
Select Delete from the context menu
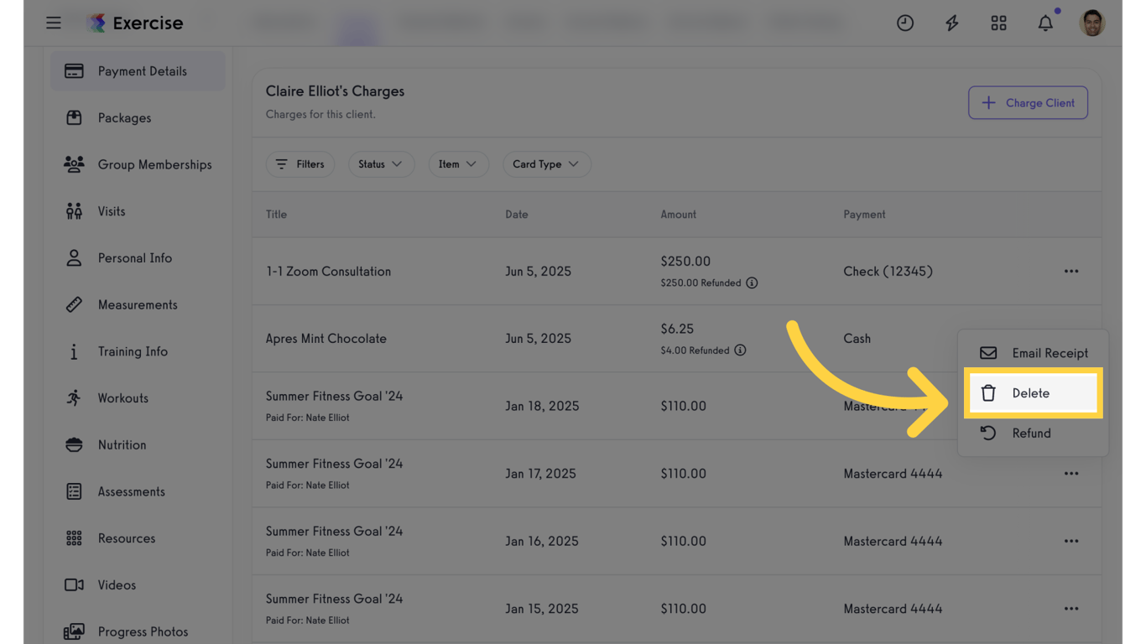1032,393
